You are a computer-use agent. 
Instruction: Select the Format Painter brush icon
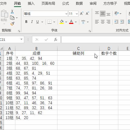coord(12,24)
